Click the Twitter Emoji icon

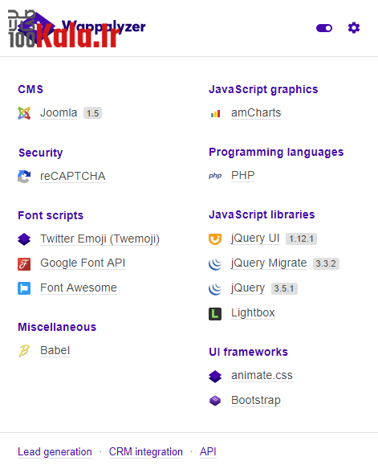(x=24, y=239)
